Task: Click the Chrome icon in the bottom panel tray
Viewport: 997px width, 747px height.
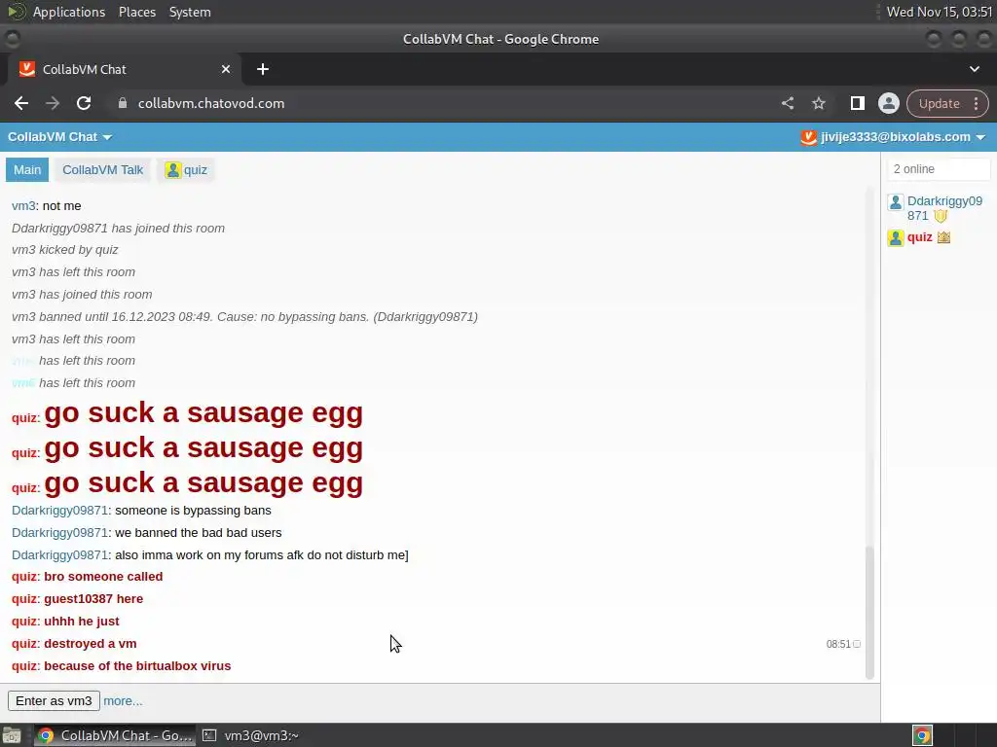Action: click(922, 735)
